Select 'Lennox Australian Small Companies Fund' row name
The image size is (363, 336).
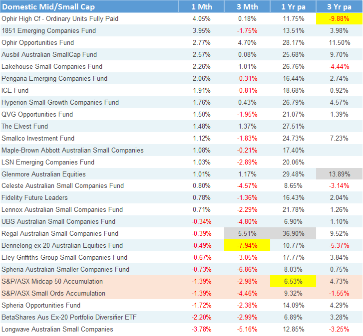[x=62, y=209]
